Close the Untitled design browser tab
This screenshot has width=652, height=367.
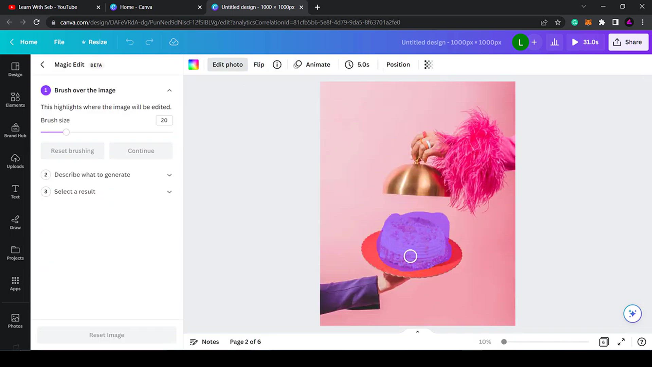[301, 7]
